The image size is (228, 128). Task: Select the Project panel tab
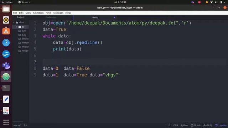tap(20, 17)
